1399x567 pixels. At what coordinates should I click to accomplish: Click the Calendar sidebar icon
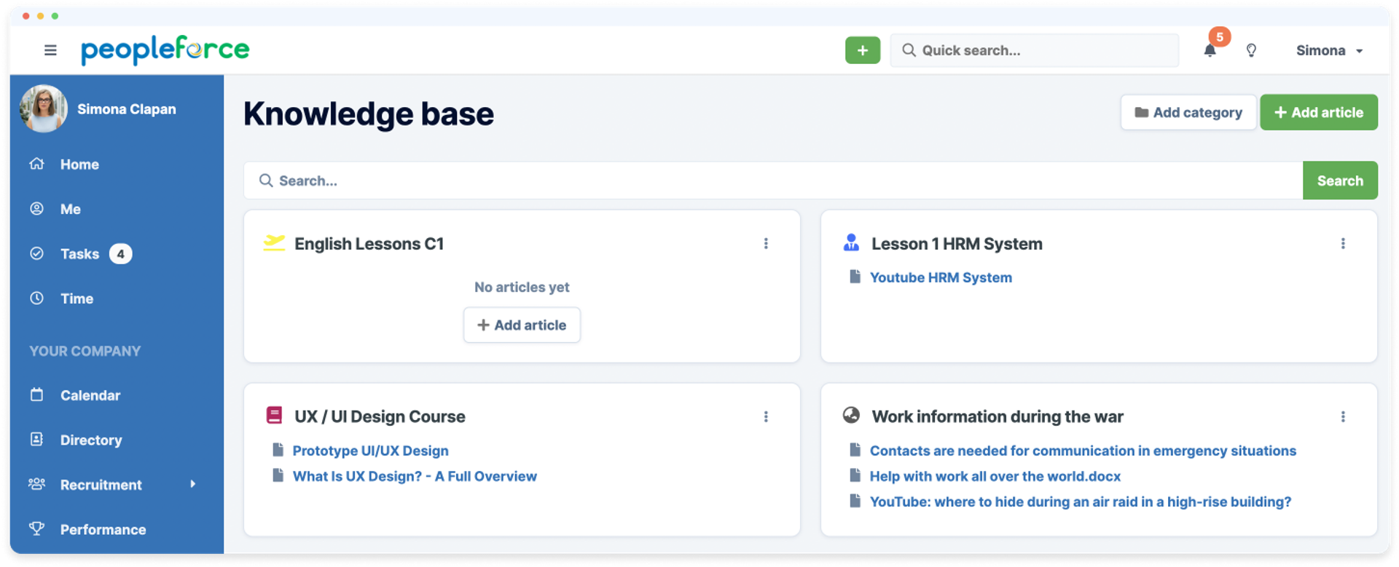[36, 394]
